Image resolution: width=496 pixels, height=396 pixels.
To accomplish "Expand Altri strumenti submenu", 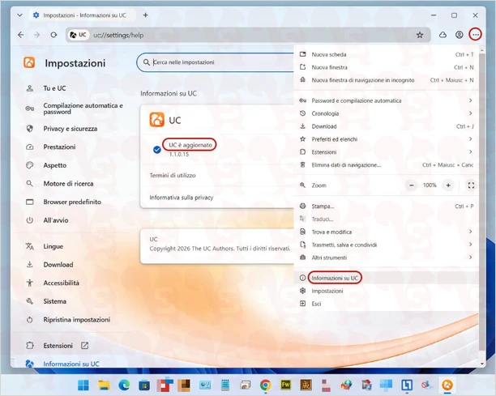I will tap(386, 258).
